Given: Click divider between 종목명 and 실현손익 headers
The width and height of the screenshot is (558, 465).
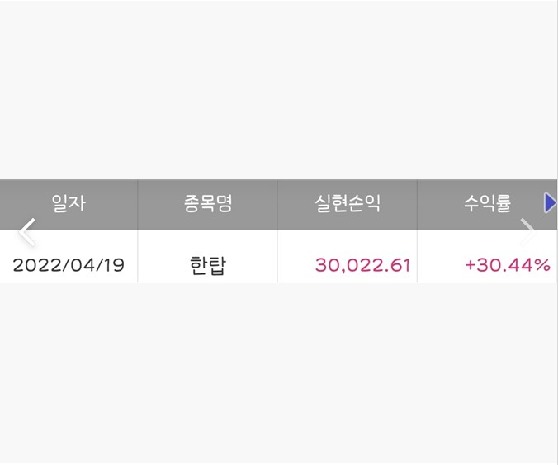Looking at the screenshot, I should [277, 204].
